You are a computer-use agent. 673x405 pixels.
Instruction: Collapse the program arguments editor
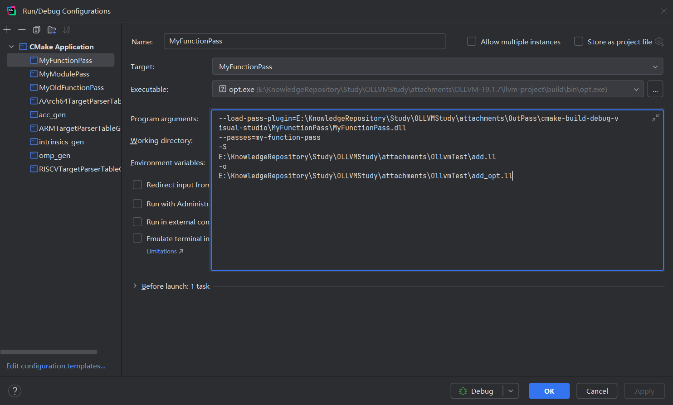655,118
